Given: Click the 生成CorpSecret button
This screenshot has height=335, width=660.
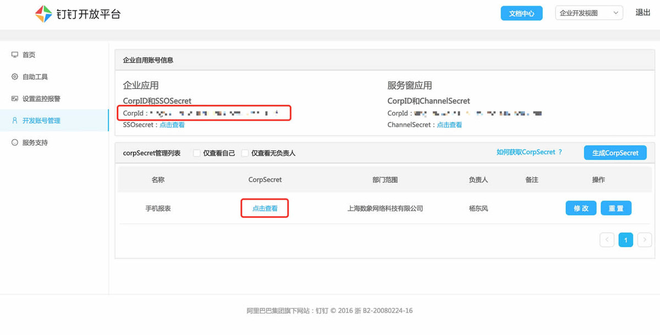Looking at the screenshot, I should [x=615, y=153].
